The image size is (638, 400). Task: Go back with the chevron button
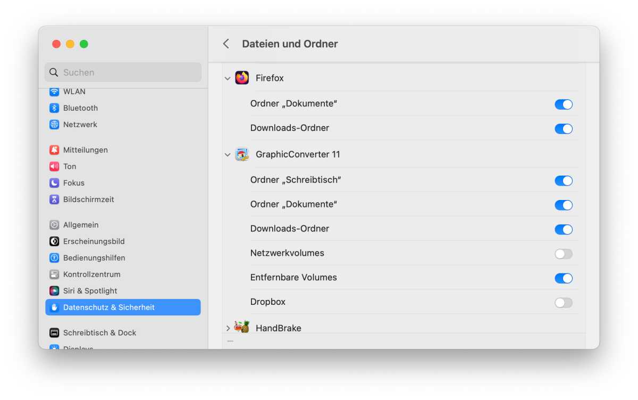pos(226,44)
